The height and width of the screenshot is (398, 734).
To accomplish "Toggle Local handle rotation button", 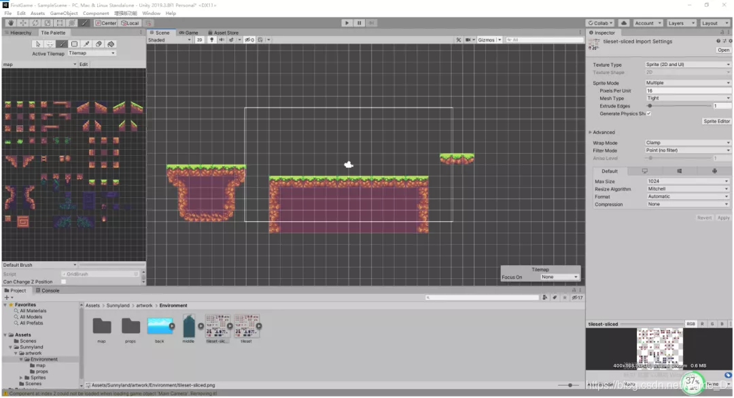I will tap(130, 23).
